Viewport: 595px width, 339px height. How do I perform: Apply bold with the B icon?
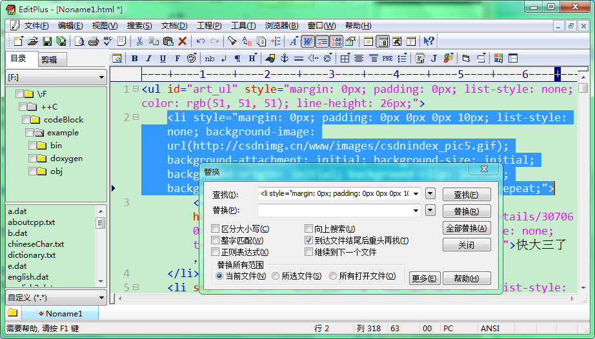click(134, 59)
